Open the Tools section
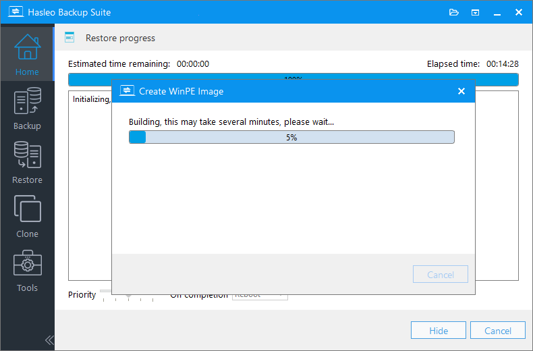The image size is (533, 351). tap(27, 271)
